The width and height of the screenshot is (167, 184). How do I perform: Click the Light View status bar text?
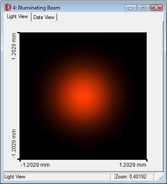(x=15, y=177)
